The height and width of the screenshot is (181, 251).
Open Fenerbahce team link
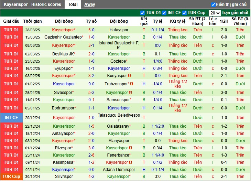(118, 155)
